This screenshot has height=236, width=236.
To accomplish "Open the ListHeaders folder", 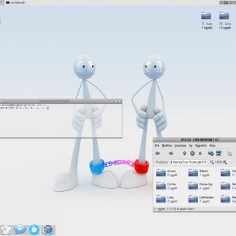I will pyautogui.click(x=193, y=199).
